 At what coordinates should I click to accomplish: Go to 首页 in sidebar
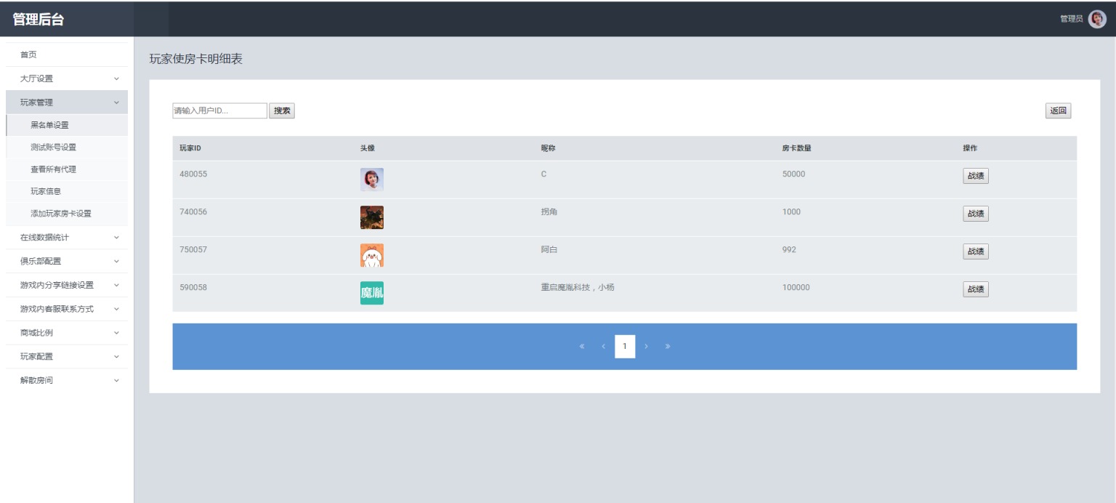(x=28, y=55)
